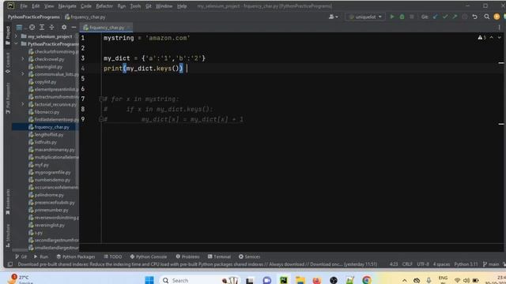Expand all items in Project tree
Screen dimensions: 506x284
coord(42,28)
